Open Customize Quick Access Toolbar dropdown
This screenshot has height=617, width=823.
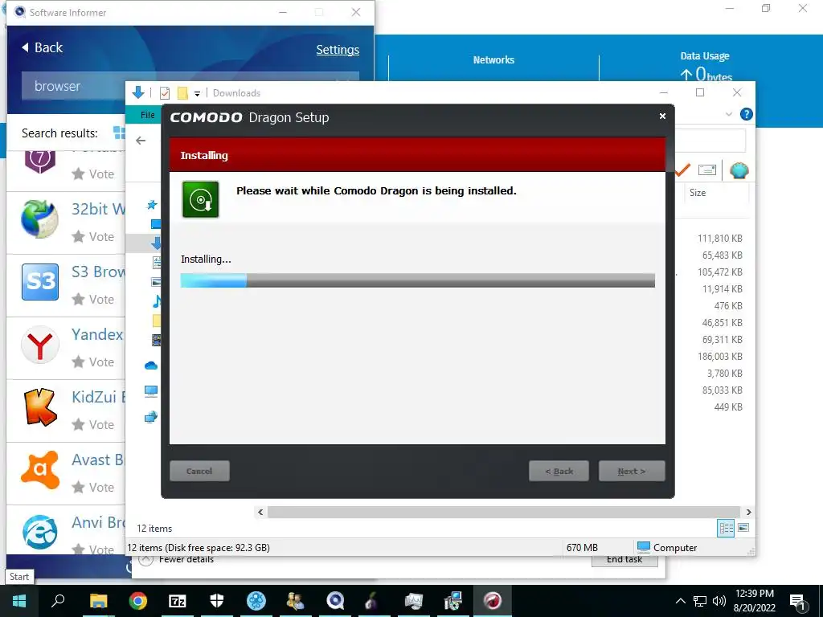pos(198,94)
